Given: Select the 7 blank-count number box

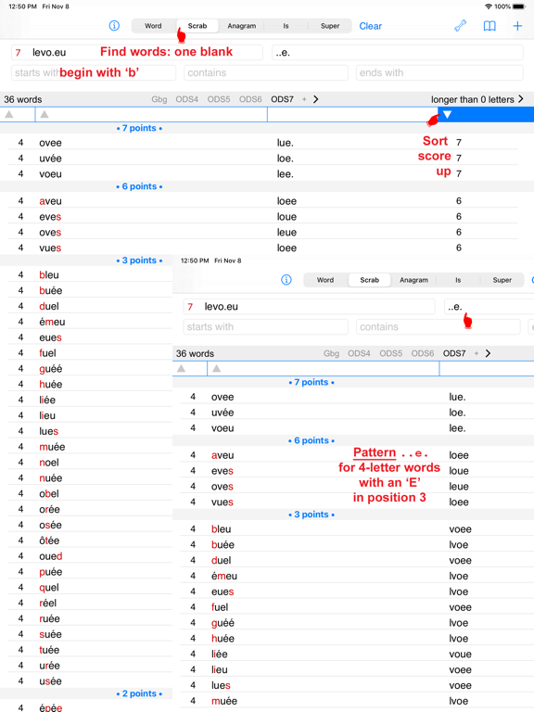Looking at the screenshot, I should pyautogui.click(x=19, y=53).
